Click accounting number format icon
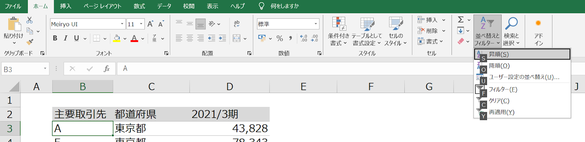Viewport: 585px width, 142px height. 262,38
